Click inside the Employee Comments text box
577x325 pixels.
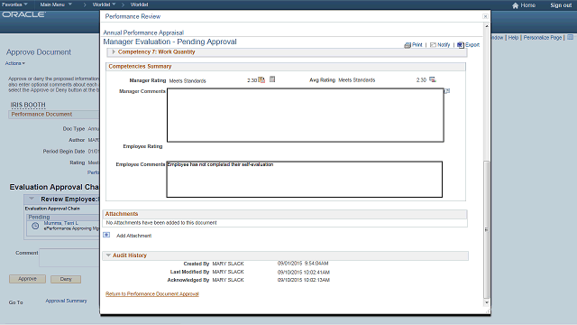[x=305, y=179]
